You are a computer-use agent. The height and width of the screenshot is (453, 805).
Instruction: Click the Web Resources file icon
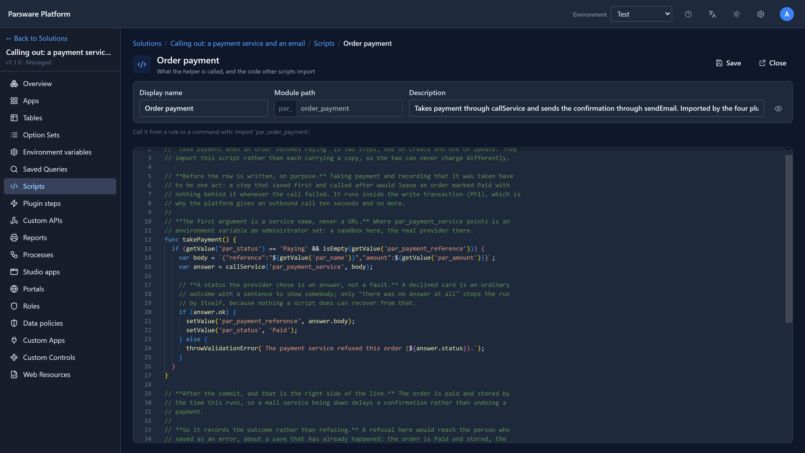14,374
